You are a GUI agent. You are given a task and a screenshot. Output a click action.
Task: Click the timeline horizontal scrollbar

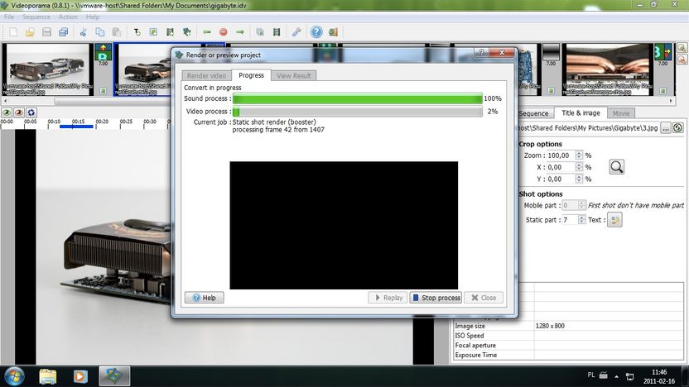(x=338, y=101)
